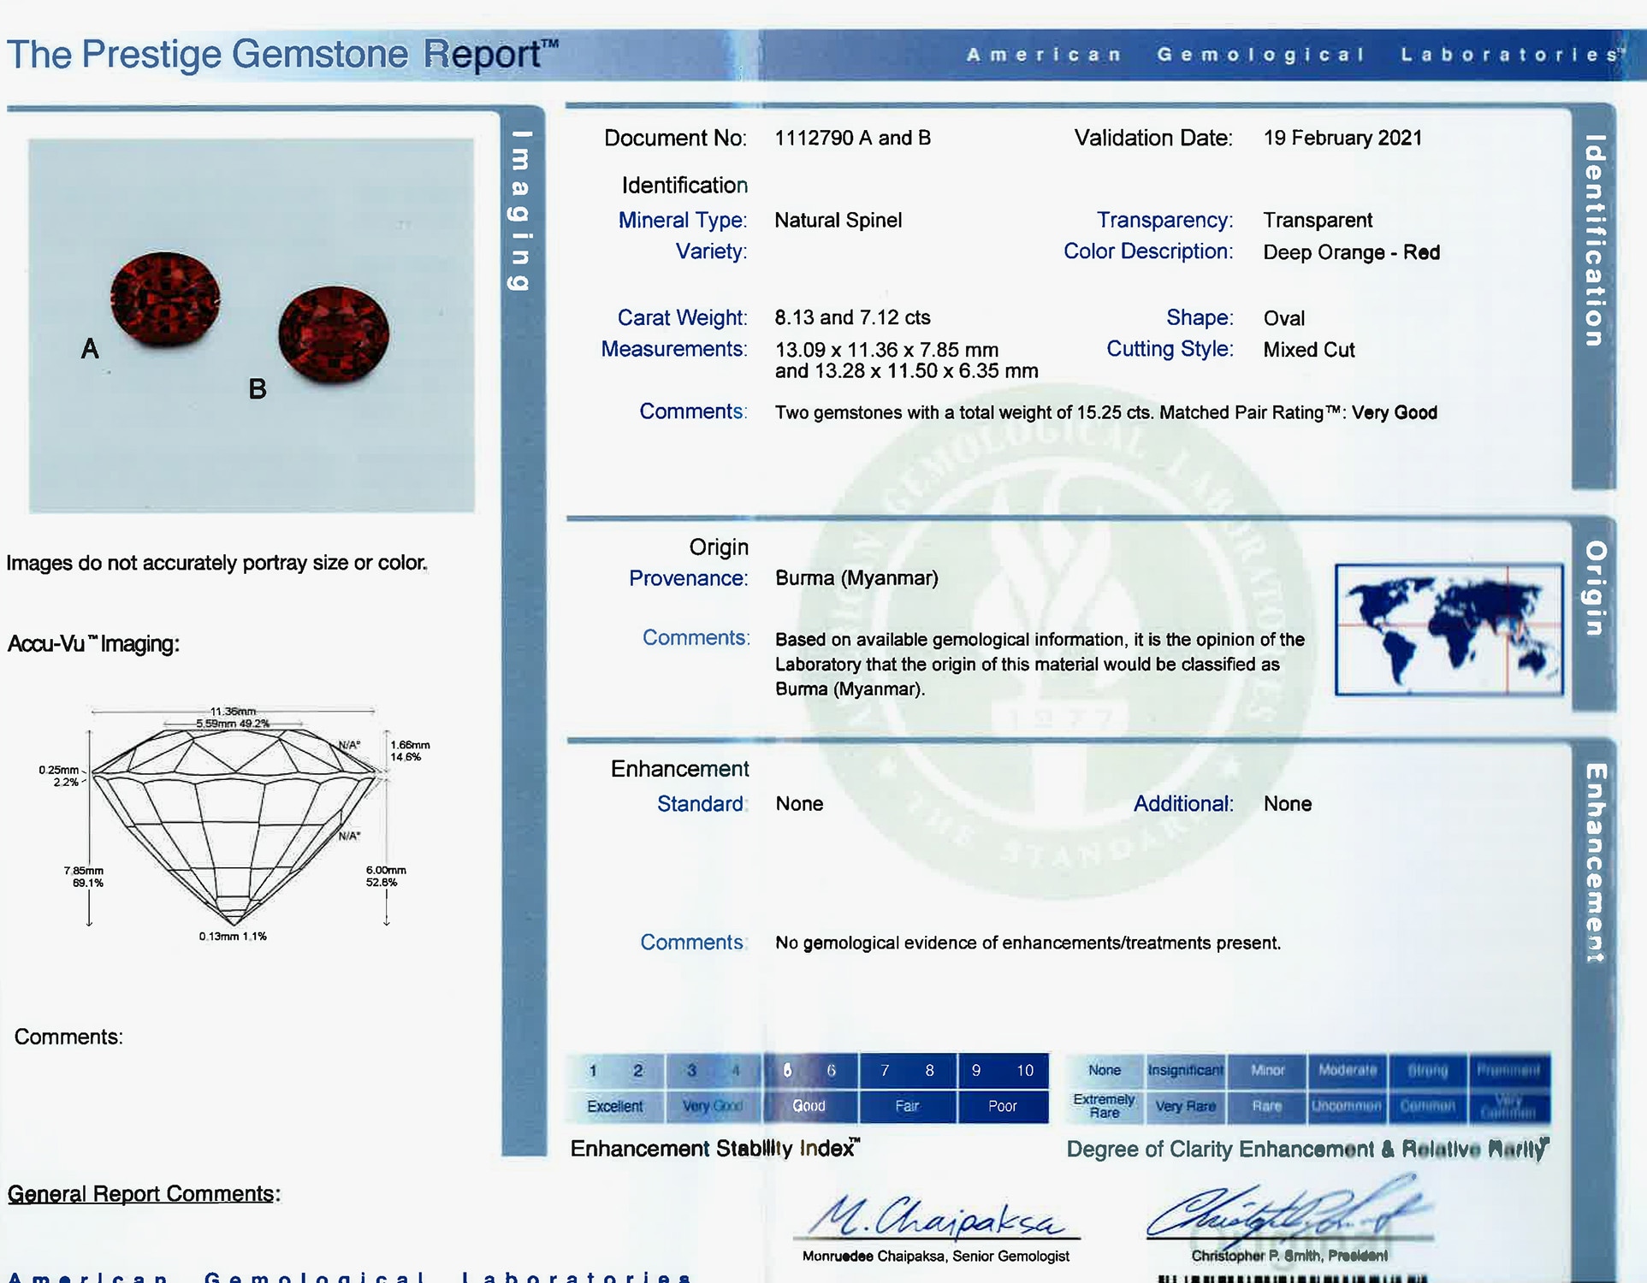The height and width of the screenshot is (1283, 1647).
Task: Click gemstone B in the photo
Action: coord(334,334)
